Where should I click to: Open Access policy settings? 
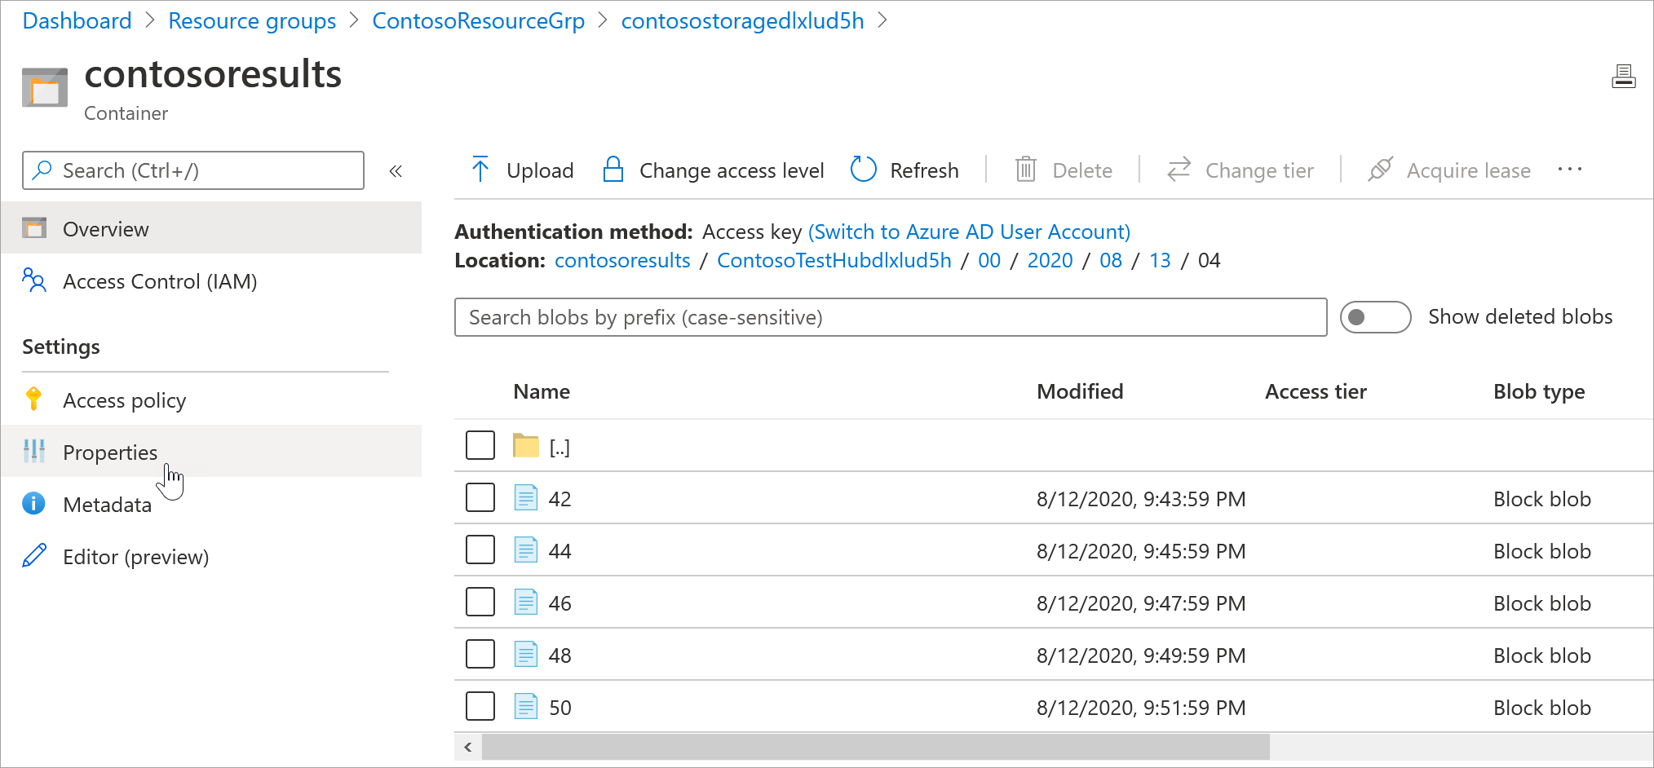click(x=124, y=400)
